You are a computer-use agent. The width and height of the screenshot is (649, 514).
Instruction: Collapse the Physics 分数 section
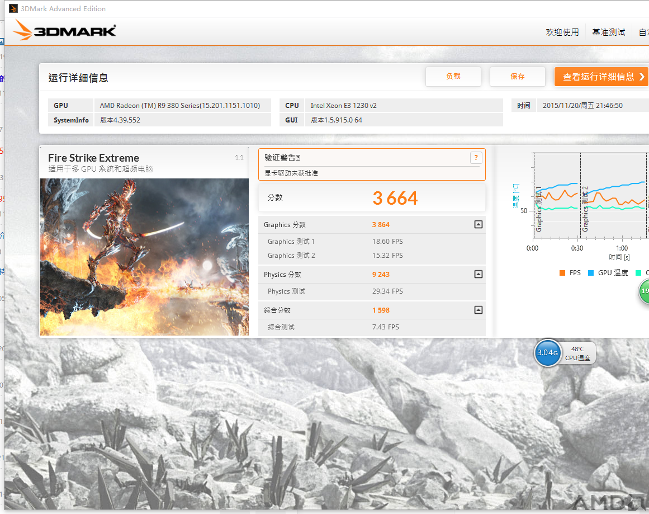478,274
